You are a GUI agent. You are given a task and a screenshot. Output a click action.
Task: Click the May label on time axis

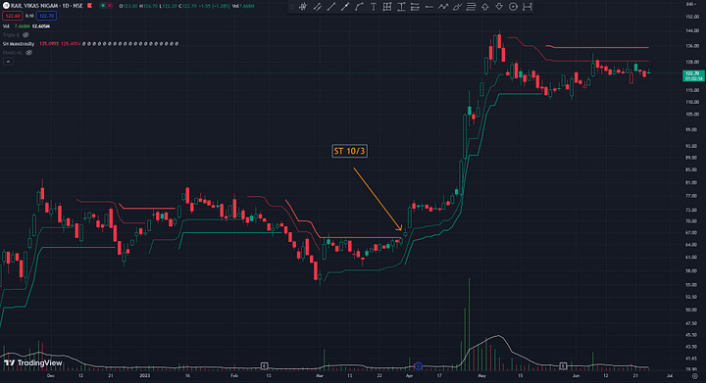click(482, 375)
